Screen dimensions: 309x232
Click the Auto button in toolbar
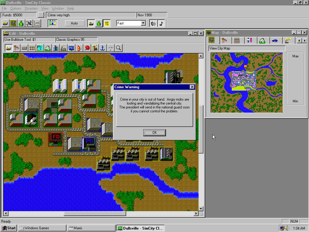coord(74,23)
